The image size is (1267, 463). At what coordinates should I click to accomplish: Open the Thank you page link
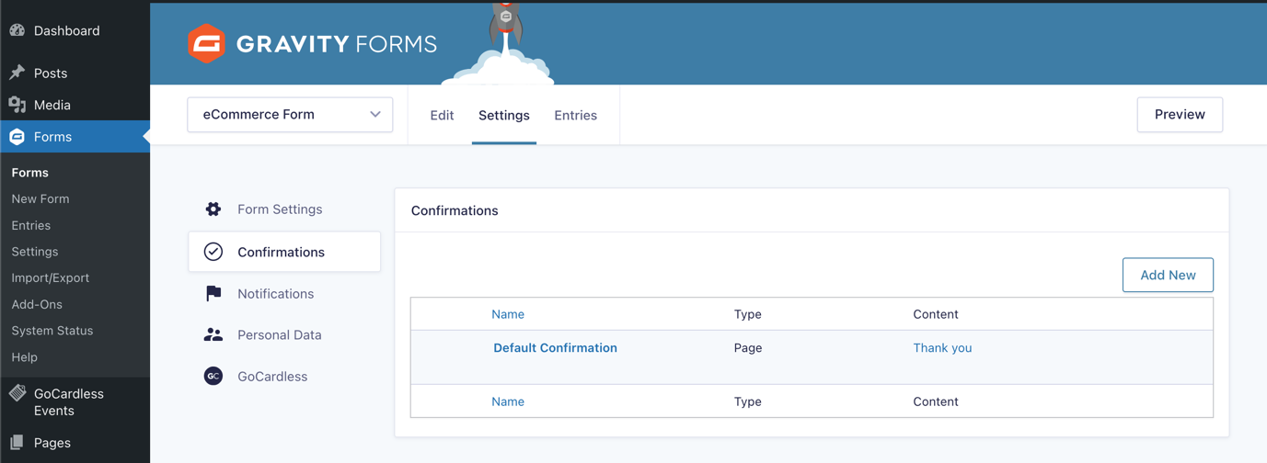(942, 348)
